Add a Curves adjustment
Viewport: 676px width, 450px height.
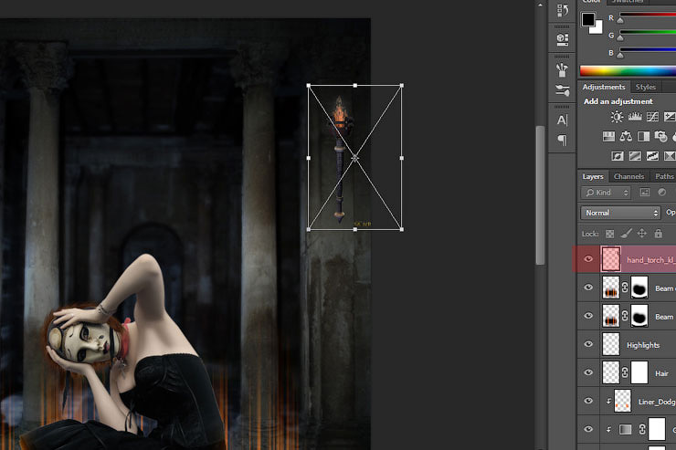[x=652, y=117]
